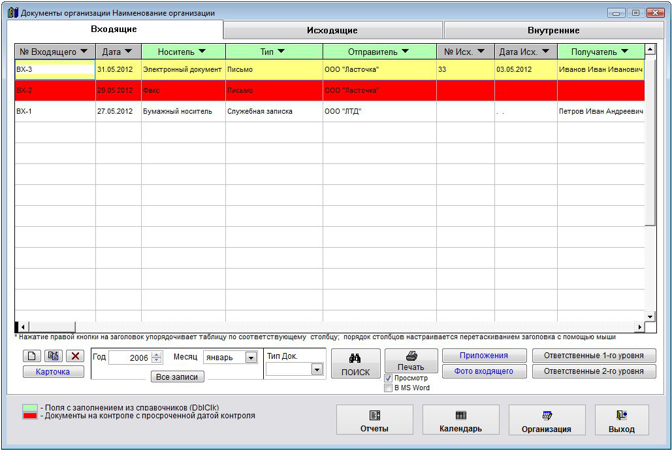Viewport: 672px width, 451px height.
Task: Click the green legend color swatch
Action: tap(30, 408)
